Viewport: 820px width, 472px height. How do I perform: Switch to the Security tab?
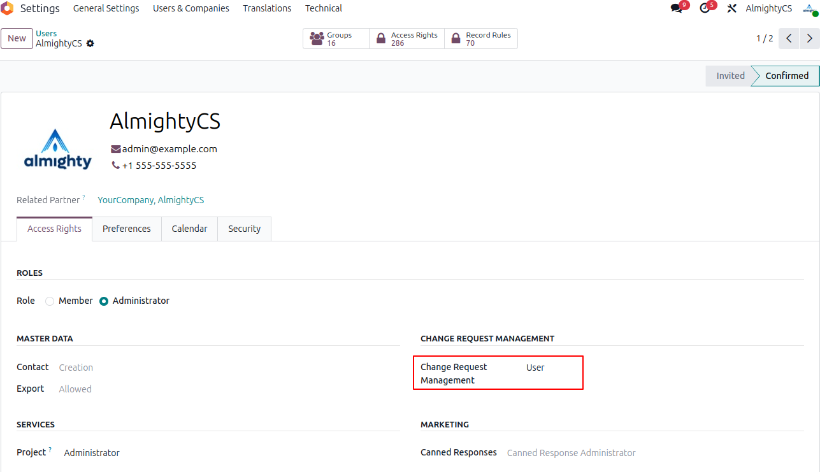click(x=244, y=229)
